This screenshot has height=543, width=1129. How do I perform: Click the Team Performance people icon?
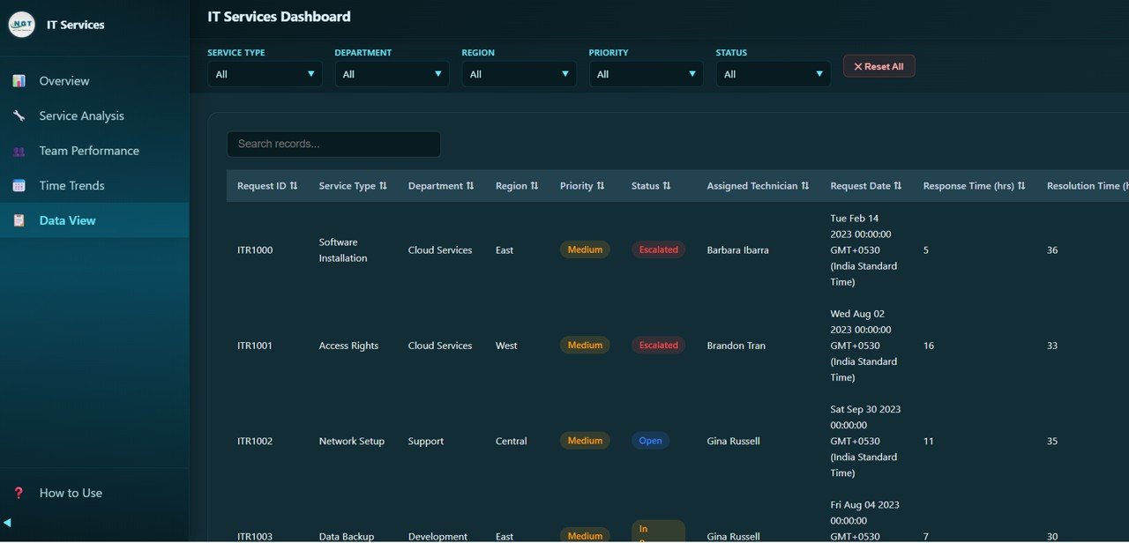(x=19, y=151)
